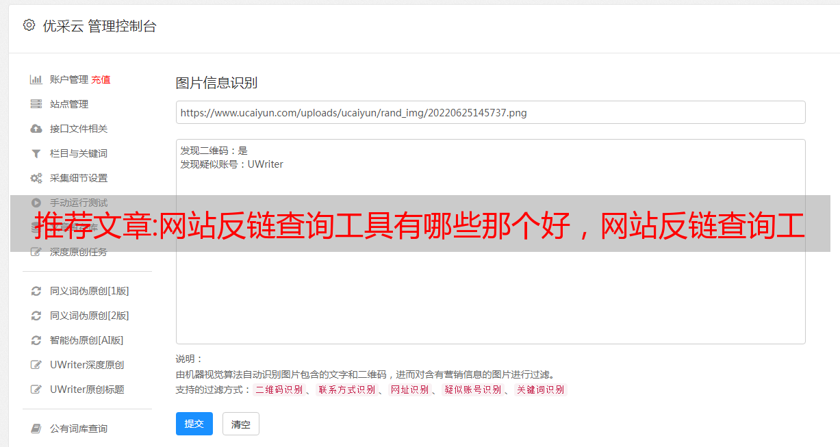
Task: Open 站点管理 menu item
Action: [69, 104]
